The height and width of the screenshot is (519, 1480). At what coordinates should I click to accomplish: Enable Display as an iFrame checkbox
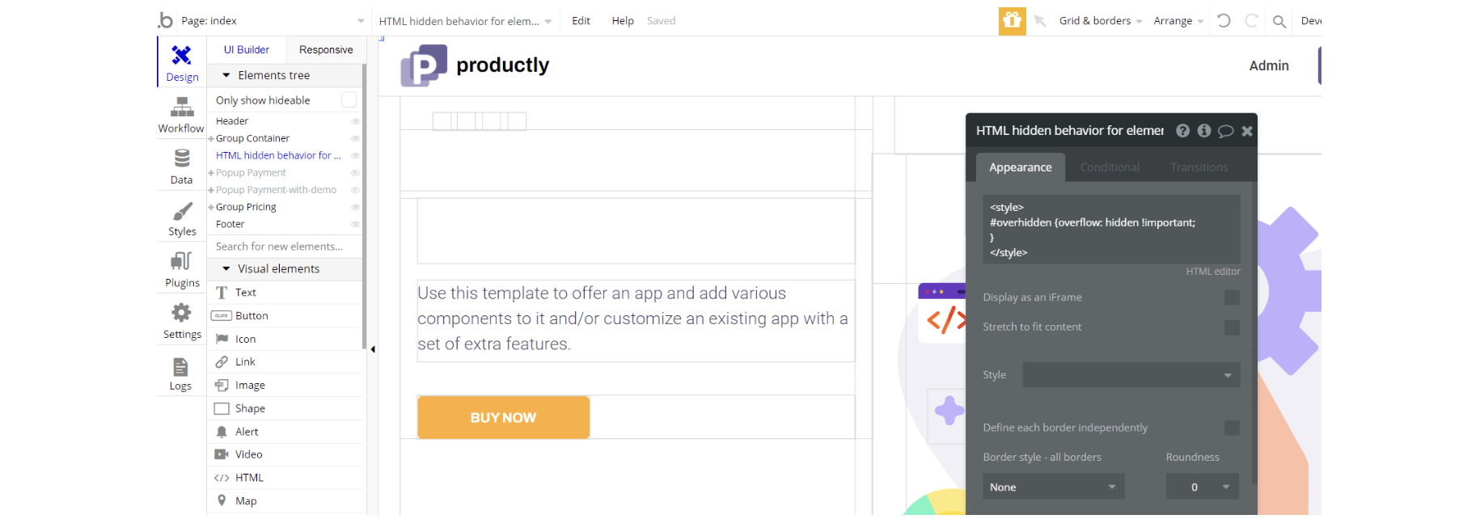click(x=1232, y=297)
